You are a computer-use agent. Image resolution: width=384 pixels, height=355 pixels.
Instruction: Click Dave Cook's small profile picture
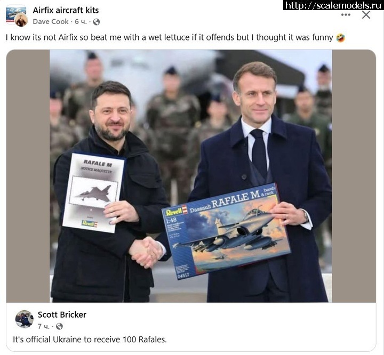click(21, 20)
